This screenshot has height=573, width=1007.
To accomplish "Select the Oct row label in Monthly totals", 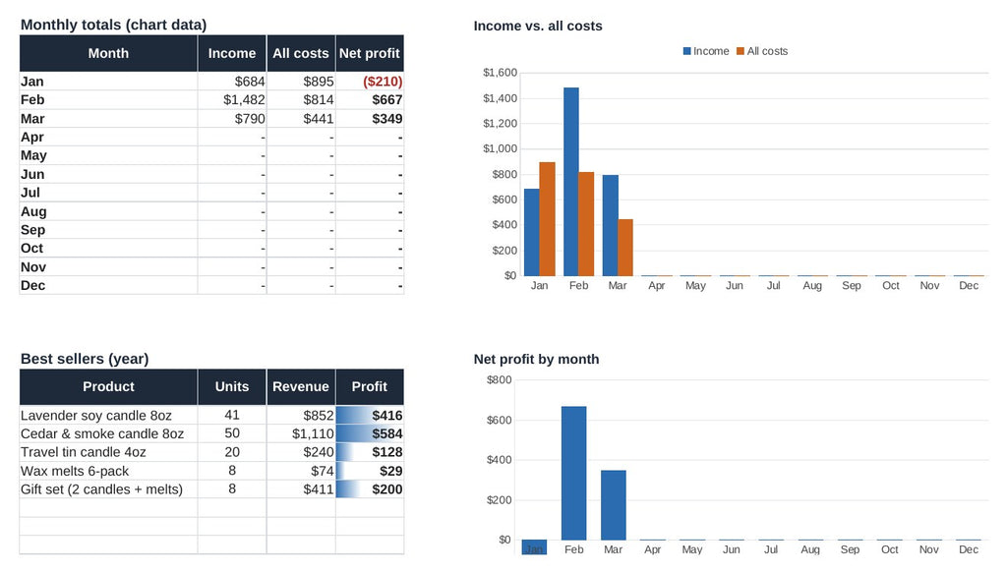I will pos(108,249).
